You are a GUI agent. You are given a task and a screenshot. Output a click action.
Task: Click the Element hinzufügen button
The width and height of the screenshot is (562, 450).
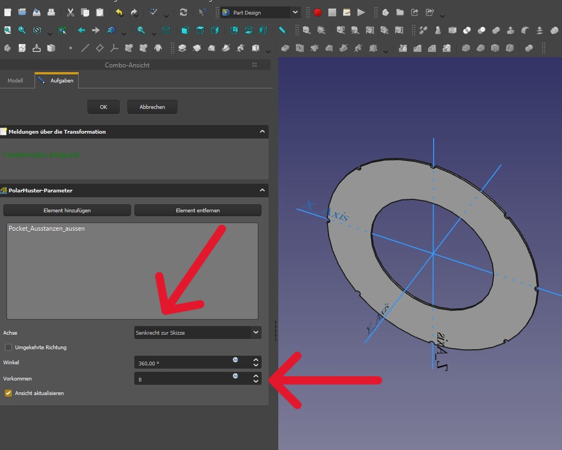pos(67,210)
